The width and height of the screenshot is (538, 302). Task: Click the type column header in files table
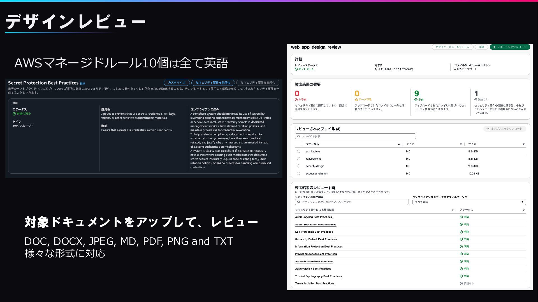[x=410, y=144]
